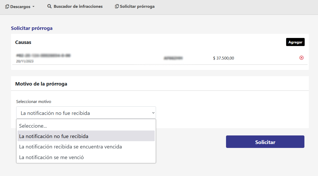Screen dimensions: 318x176
Task: Click the cause date 20/11/2023
Action: pos(25,62)
